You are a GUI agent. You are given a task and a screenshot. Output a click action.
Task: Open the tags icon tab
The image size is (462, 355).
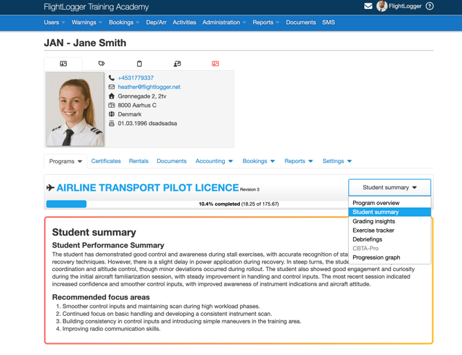pos(101,63)
